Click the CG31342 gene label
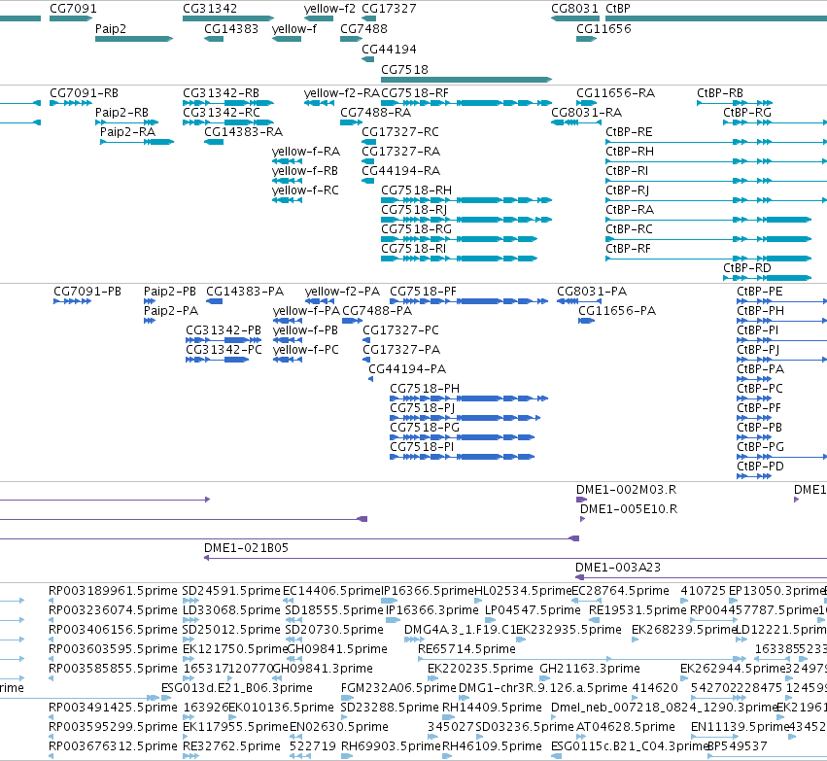Image resolution: width=827 pixels, height=761 pixels. pos(210,9)
